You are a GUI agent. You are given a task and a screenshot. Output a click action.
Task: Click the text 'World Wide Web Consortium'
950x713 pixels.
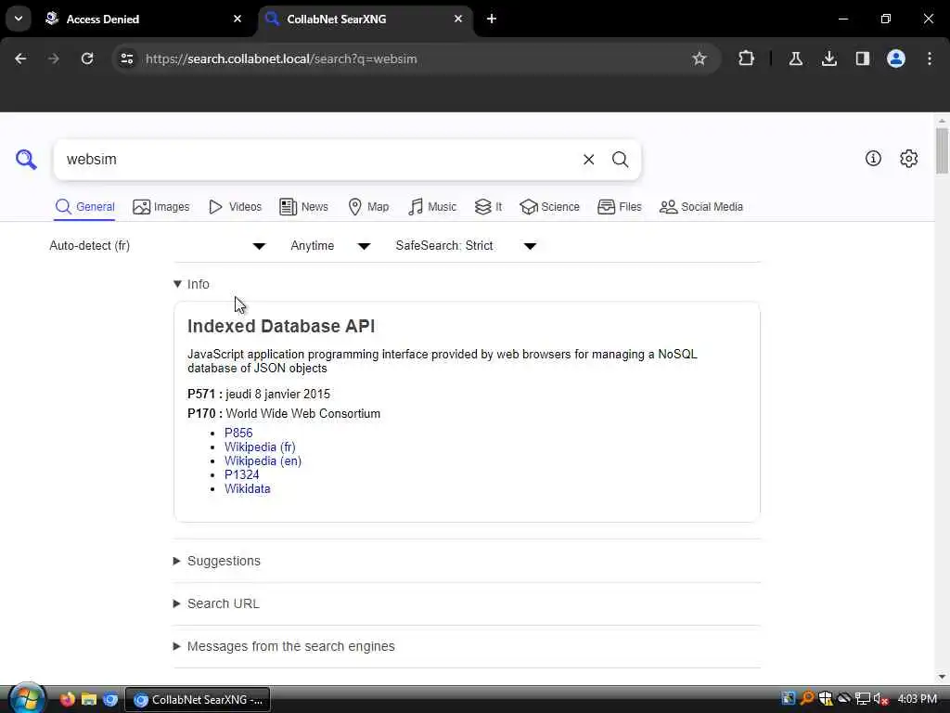coord(303,413)
